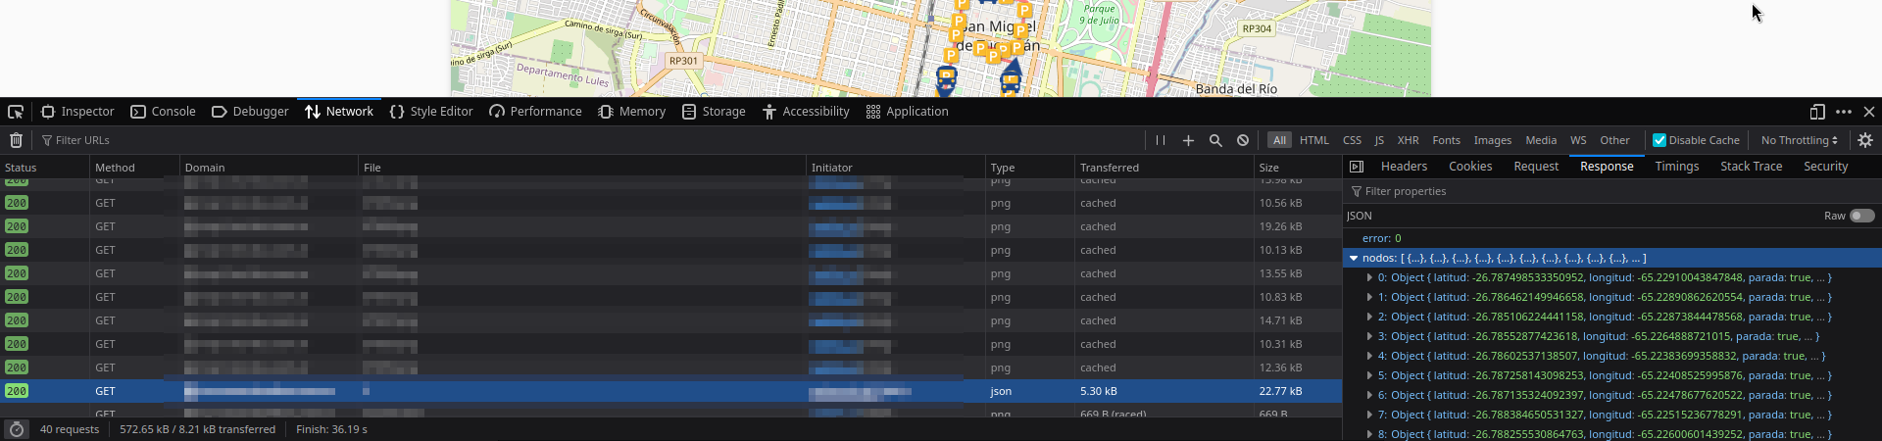This screenshot has height=441, width=1882.
Task: Open the Headers tab
Action: click(x=1404, y=167)
